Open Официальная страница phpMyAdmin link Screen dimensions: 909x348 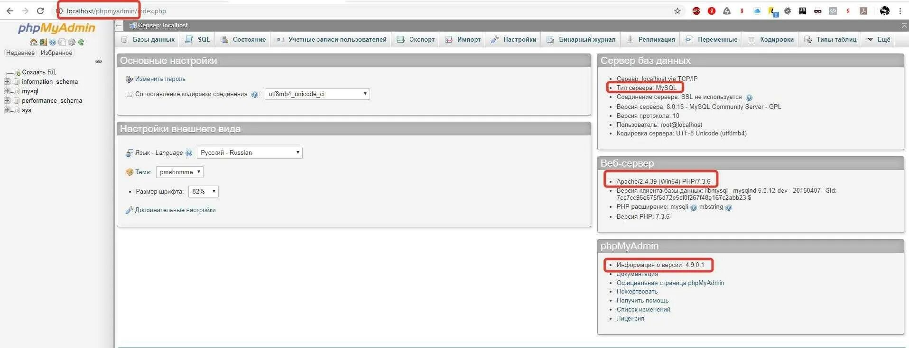pyautogui.click(x=670, y=283)
